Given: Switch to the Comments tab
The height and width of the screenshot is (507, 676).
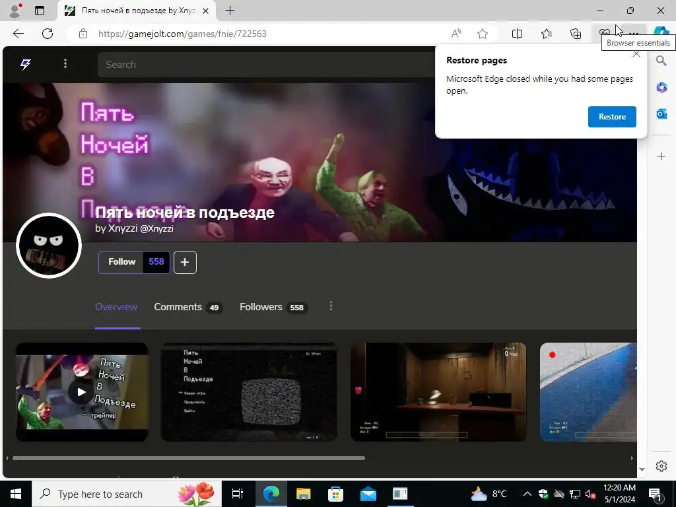Looking at the screenshot, I should (x=188, y=307).
